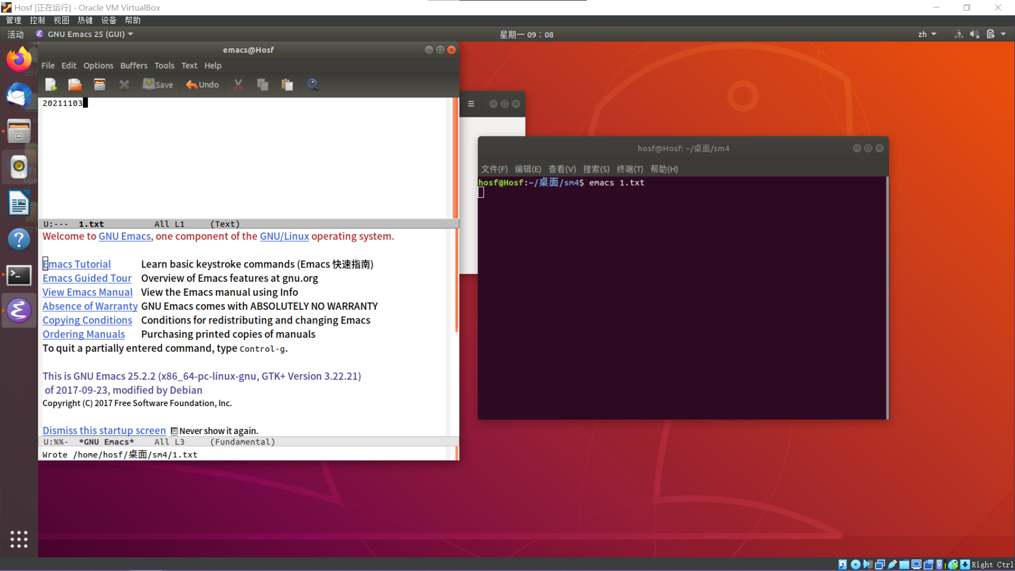Switch to Emacs via dock icon
Viewport: 1015px width, 571px height.
coord(19,311)
